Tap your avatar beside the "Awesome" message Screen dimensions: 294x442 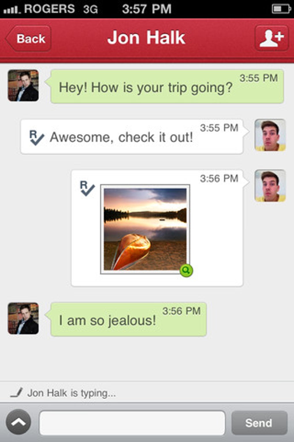[x=270, y=135]
